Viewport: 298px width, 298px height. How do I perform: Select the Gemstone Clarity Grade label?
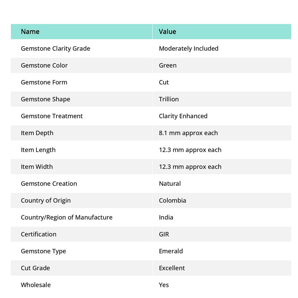[x=56, y=48]
